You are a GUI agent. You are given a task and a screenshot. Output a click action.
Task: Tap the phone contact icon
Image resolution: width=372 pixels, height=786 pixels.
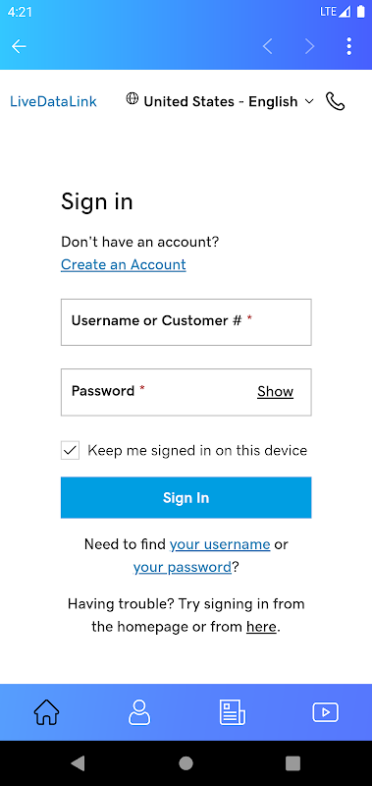[x=335, y=101]
